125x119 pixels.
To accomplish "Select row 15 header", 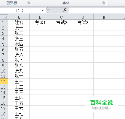I will [x=4, y=98].
